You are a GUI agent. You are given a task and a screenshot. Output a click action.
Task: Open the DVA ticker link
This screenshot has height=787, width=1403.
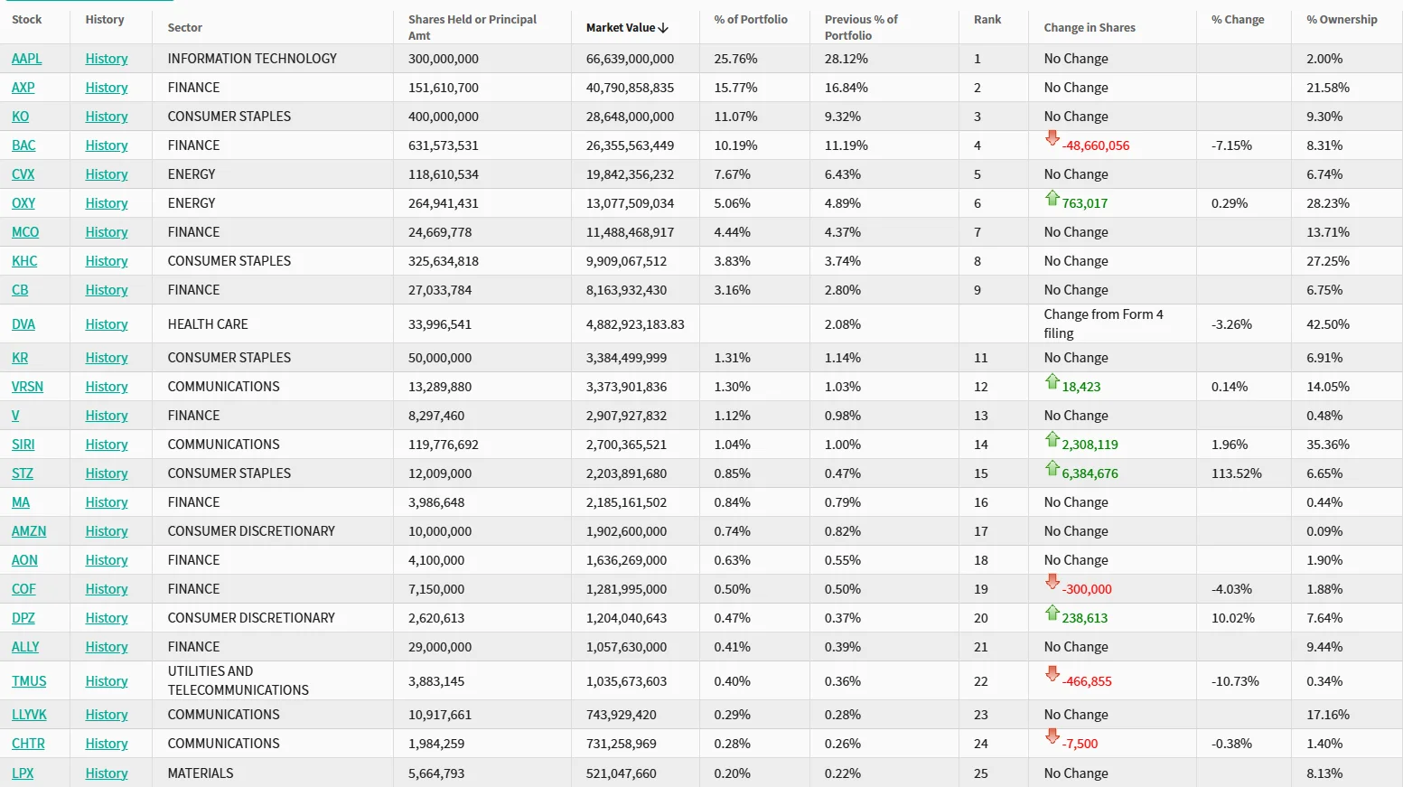click(x=23, y=324)
